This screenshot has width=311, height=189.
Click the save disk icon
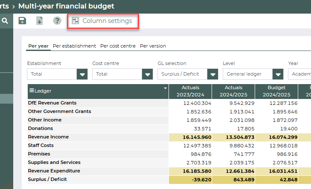[22, 21]
